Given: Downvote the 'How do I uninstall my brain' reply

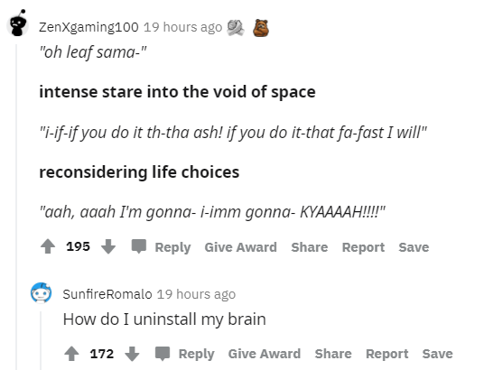Looking at the screenshot, I should 132,354.
